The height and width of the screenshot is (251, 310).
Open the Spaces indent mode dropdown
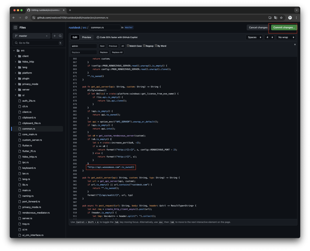[x=254, y=37]
